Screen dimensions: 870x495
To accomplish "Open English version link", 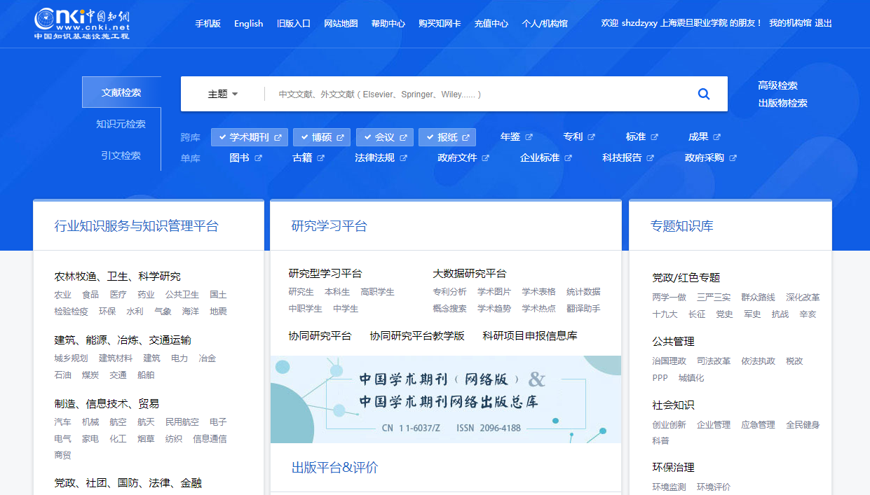I will (x=249, y=23).
